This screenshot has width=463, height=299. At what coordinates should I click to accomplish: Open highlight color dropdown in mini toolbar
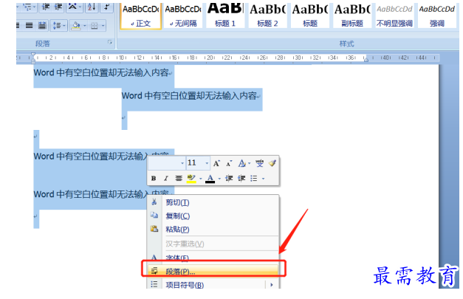pos(201,179)
